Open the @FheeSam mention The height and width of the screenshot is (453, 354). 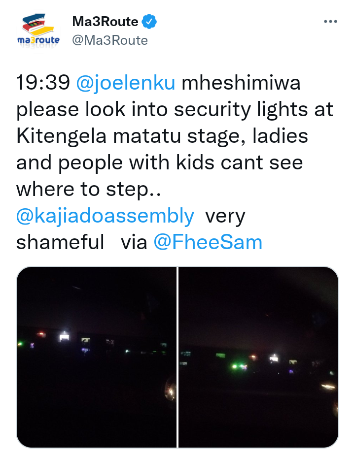pyautogui.click(x=208, y=242)
